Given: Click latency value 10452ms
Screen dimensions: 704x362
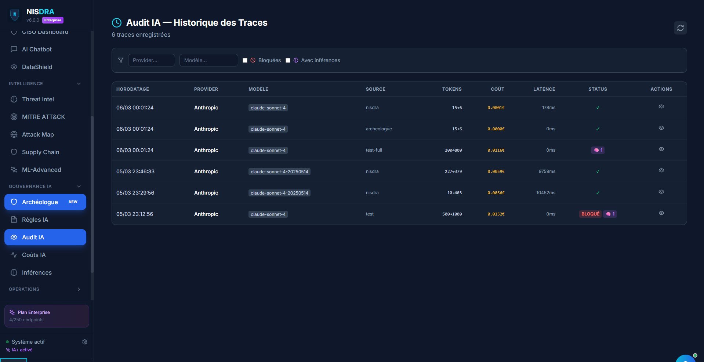Looking at the screenshot, I should click(546, 193).
